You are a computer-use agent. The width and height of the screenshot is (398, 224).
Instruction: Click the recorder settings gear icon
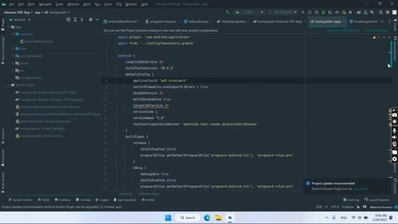point(394,159)
